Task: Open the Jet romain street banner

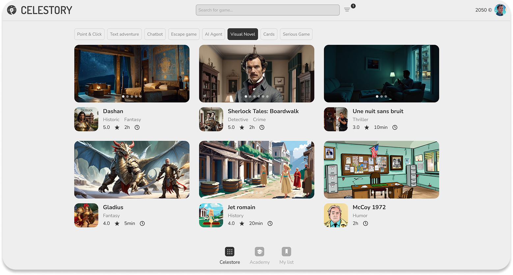Action: (x=256, y=170)
